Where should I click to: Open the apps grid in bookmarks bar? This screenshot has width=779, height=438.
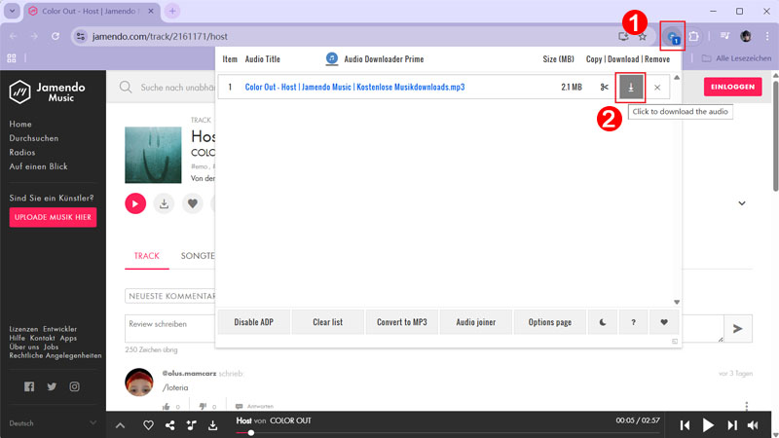[x=12, y=58]
